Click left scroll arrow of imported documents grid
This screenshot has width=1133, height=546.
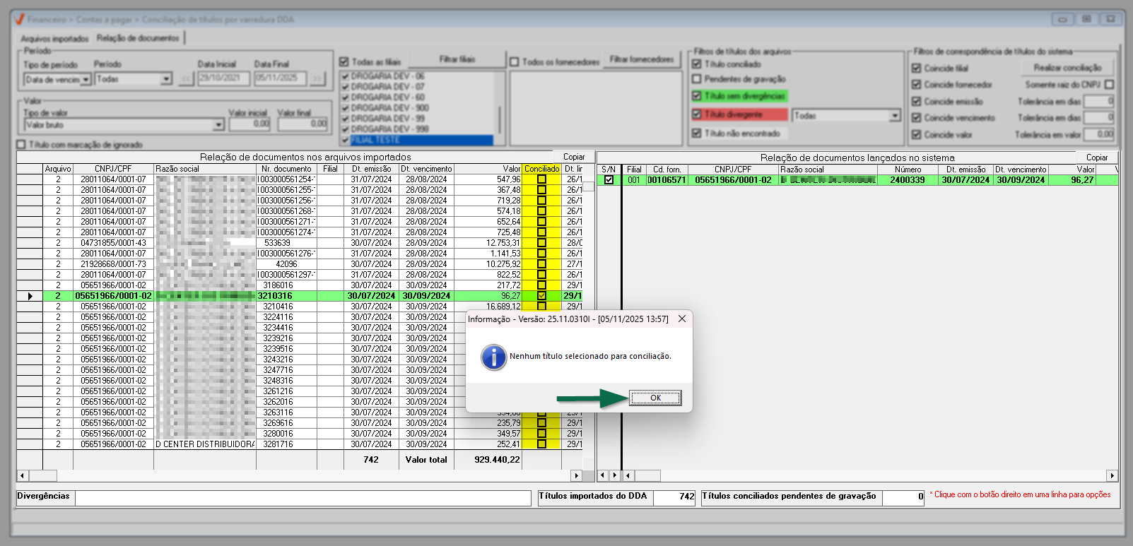23,475
